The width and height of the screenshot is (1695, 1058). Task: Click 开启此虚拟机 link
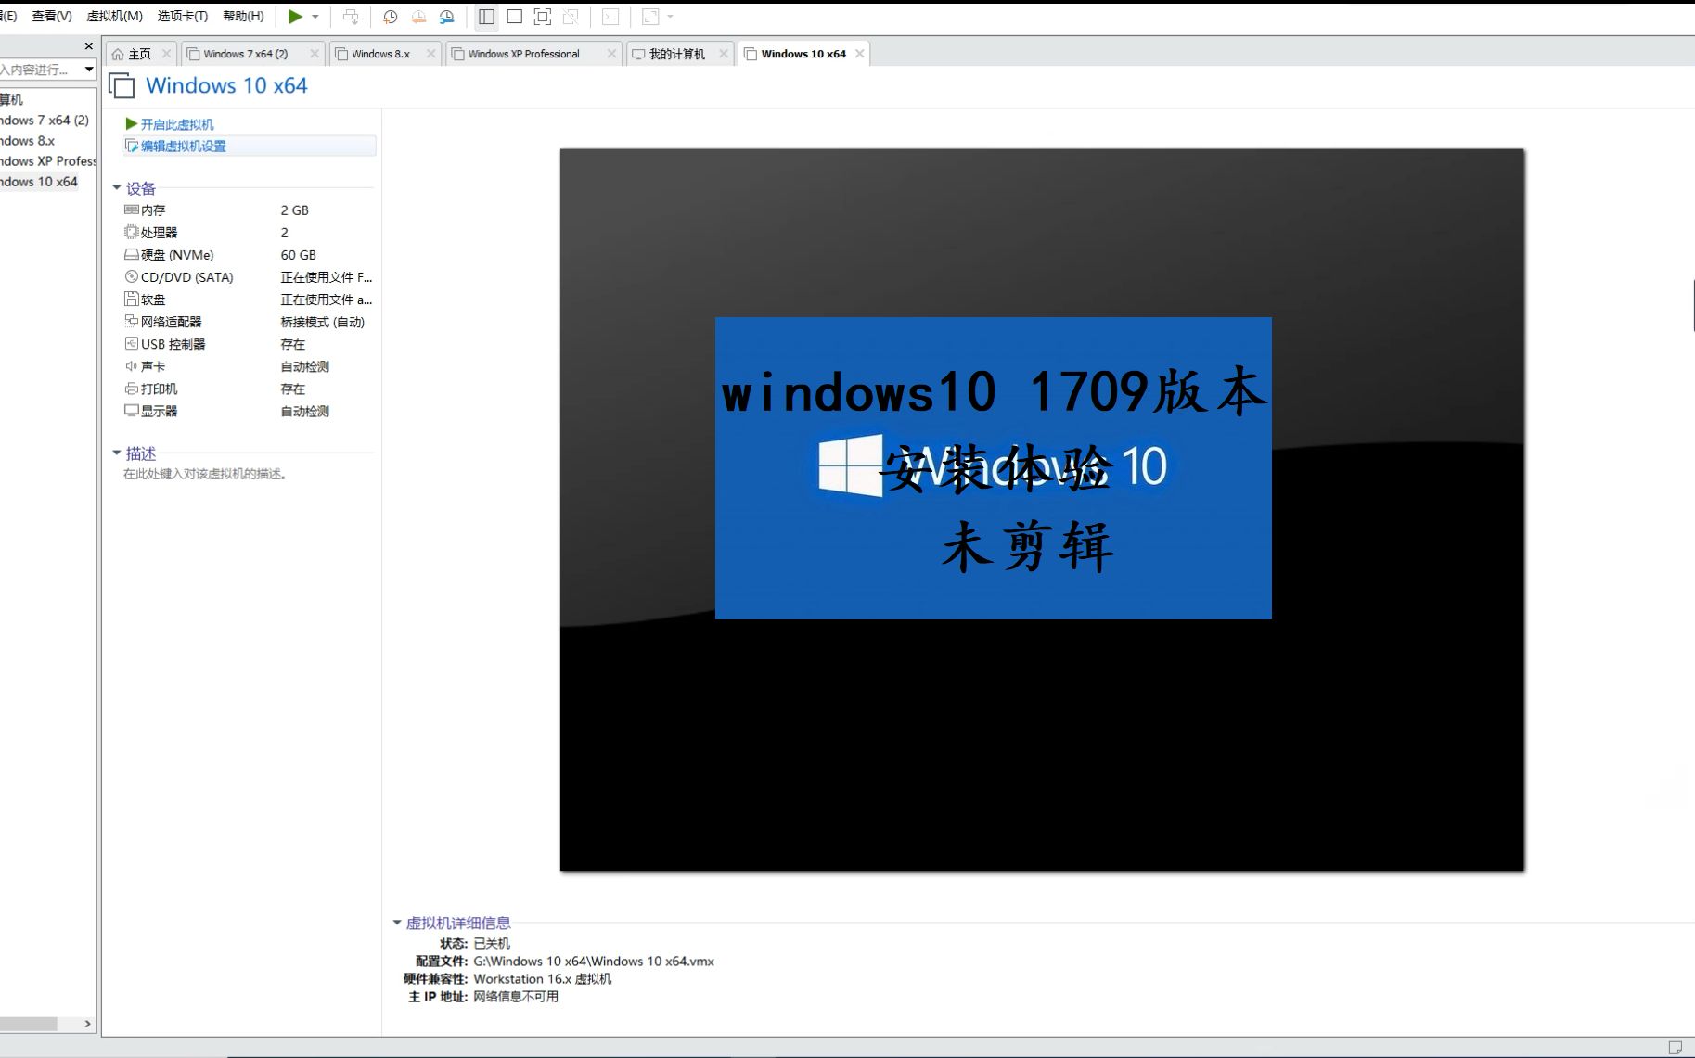(x=176, y=123)
